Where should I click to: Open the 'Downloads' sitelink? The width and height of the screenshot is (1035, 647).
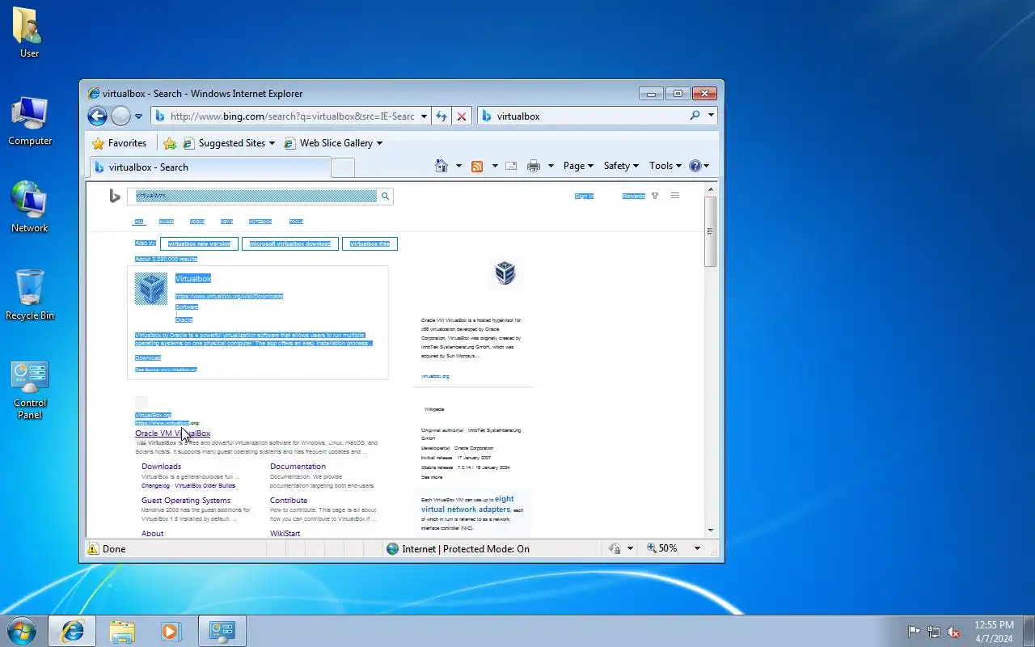[162, 467]
